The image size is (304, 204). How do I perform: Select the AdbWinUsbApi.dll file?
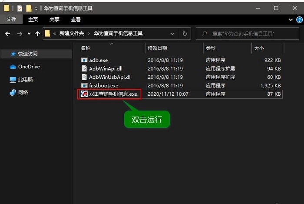[110, 77]
